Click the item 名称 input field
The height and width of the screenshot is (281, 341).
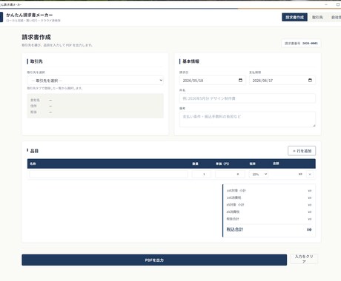(x=108, y=174)
